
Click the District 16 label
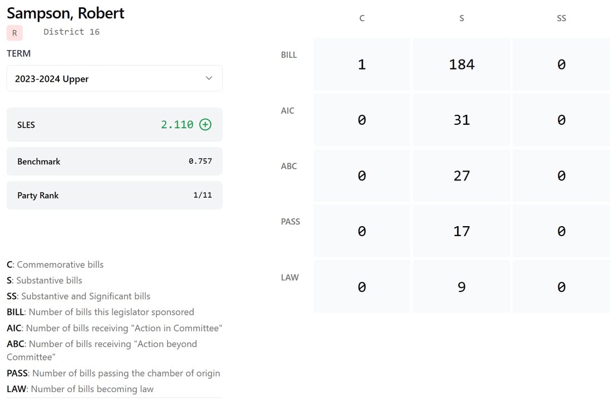click(x=71, y=32)
